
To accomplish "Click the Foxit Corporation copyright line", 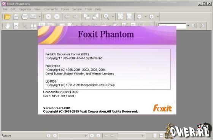I will click(91, 111).
